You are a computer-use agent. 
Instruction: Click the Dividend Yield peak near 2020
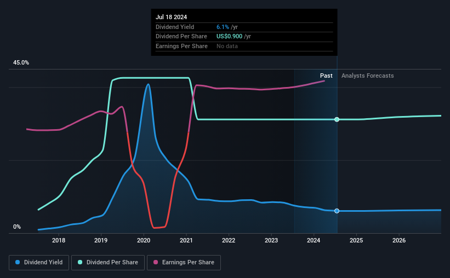tap(148, 84)
